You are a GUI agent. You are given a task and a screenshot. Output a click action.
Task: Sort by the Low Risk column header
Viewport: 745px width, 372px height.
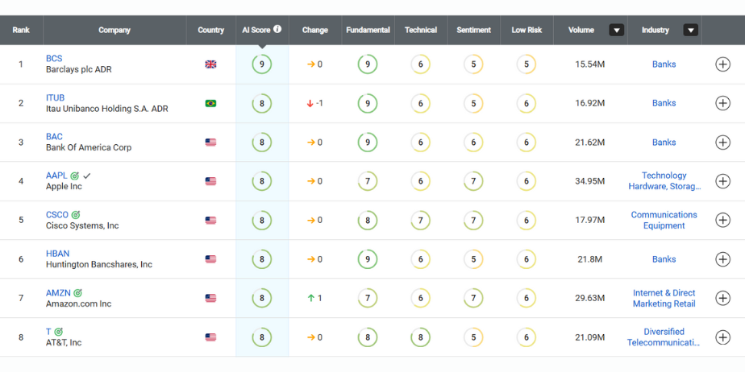click(x=526, y=30)
